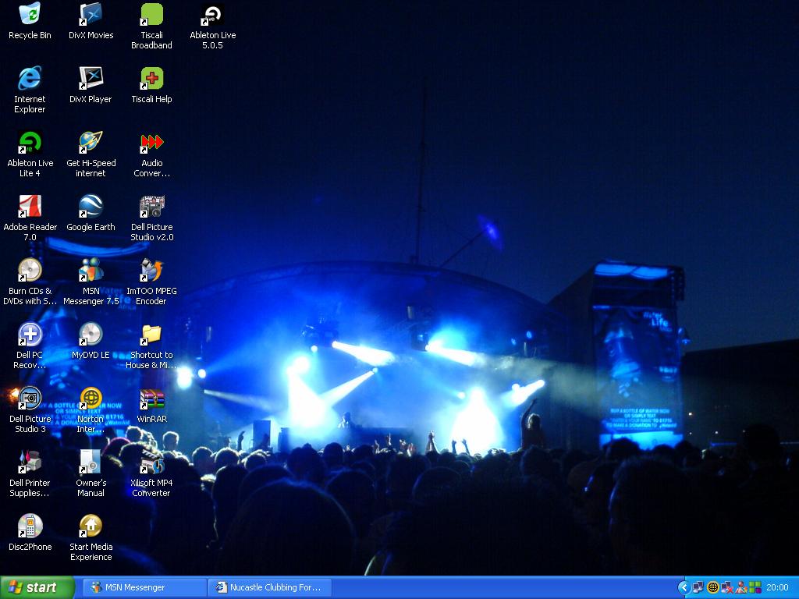
Task: Select the Xilisoft MP4 Converter icon
Action: coord(151,464)
